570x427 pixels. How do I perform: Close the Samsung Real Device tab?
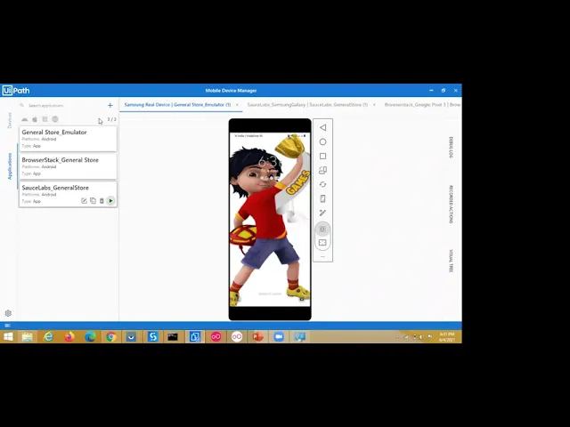point(237,105)
